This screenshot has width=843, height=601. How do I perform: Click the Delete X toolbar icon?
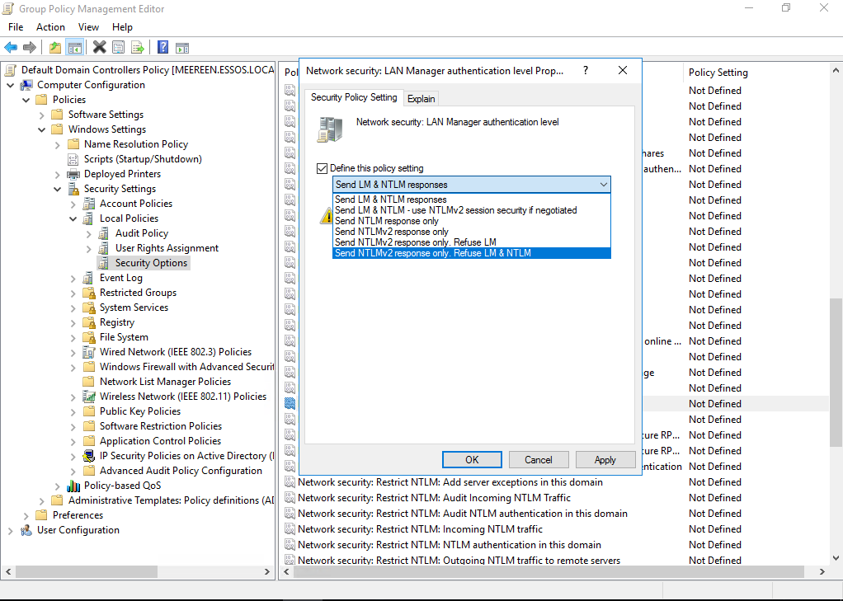pyautogui.click(x=100, y=48)
